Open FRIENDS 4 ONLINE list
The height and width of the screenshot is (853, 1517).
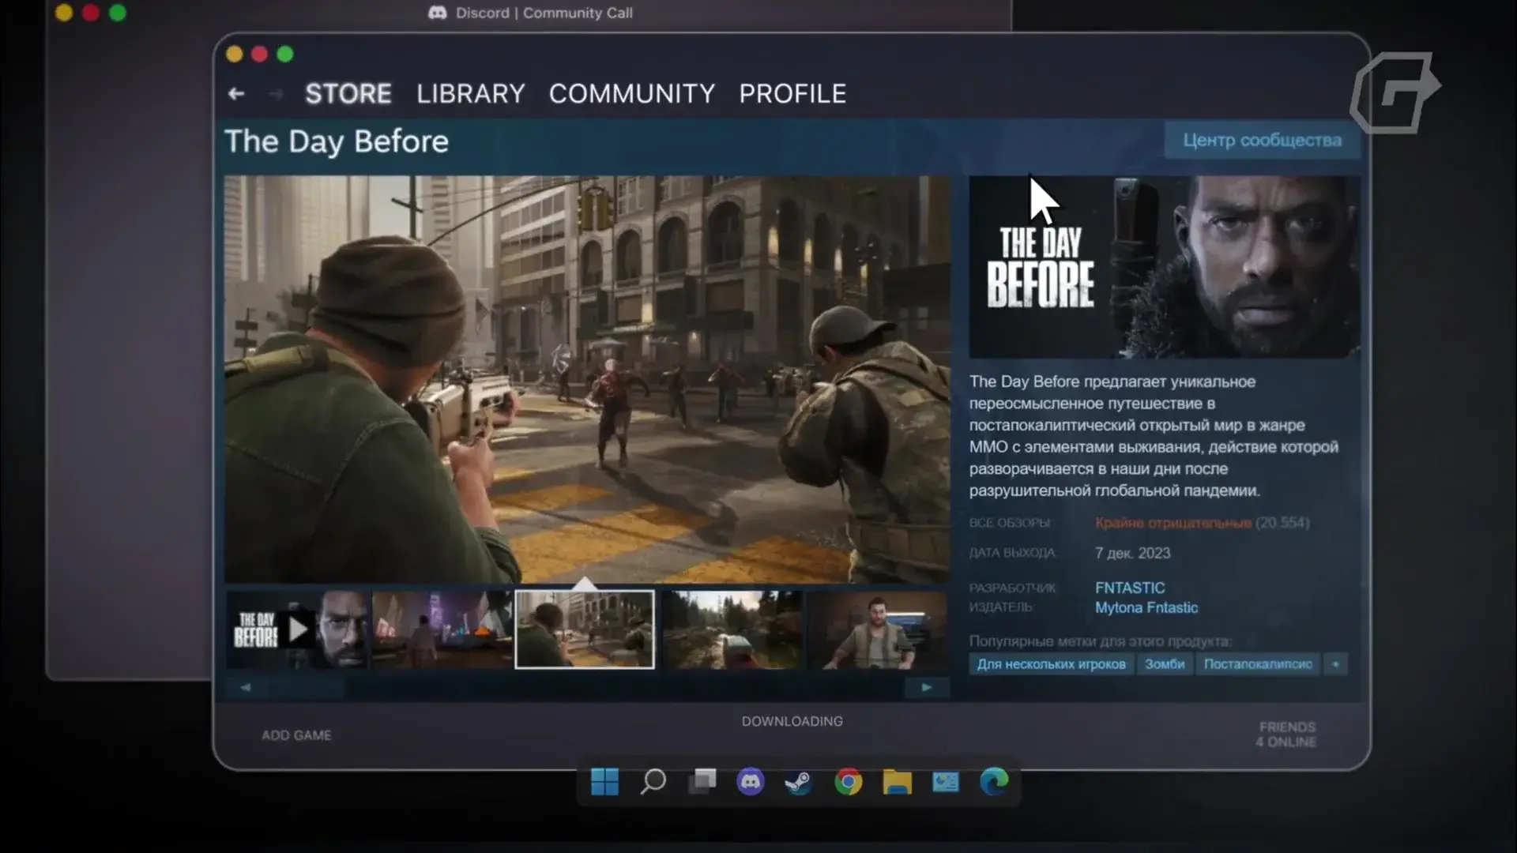point(1286,735)
